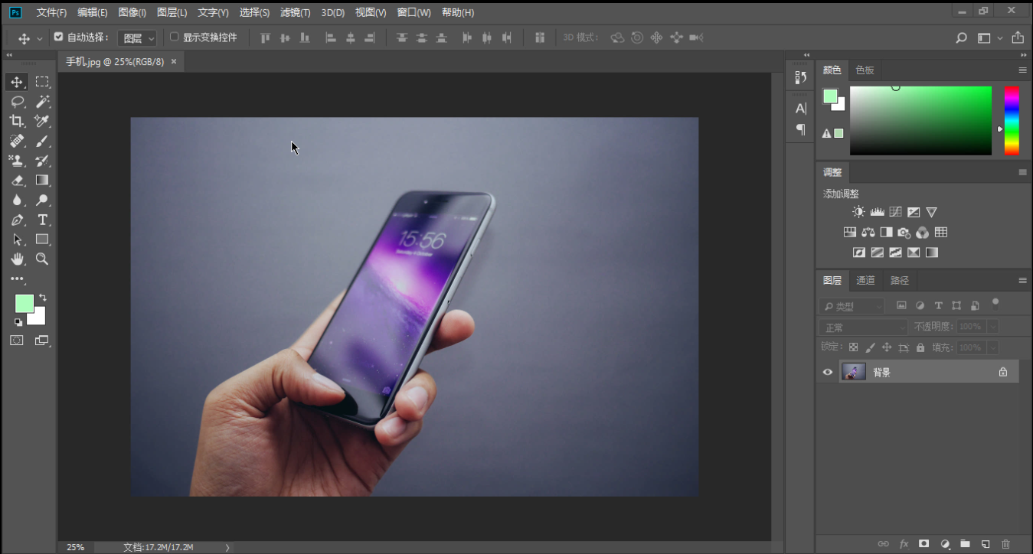This screenshot has width=1033, height=554.
Task: Toggle lock all for the layer
Action: [920, 347]
